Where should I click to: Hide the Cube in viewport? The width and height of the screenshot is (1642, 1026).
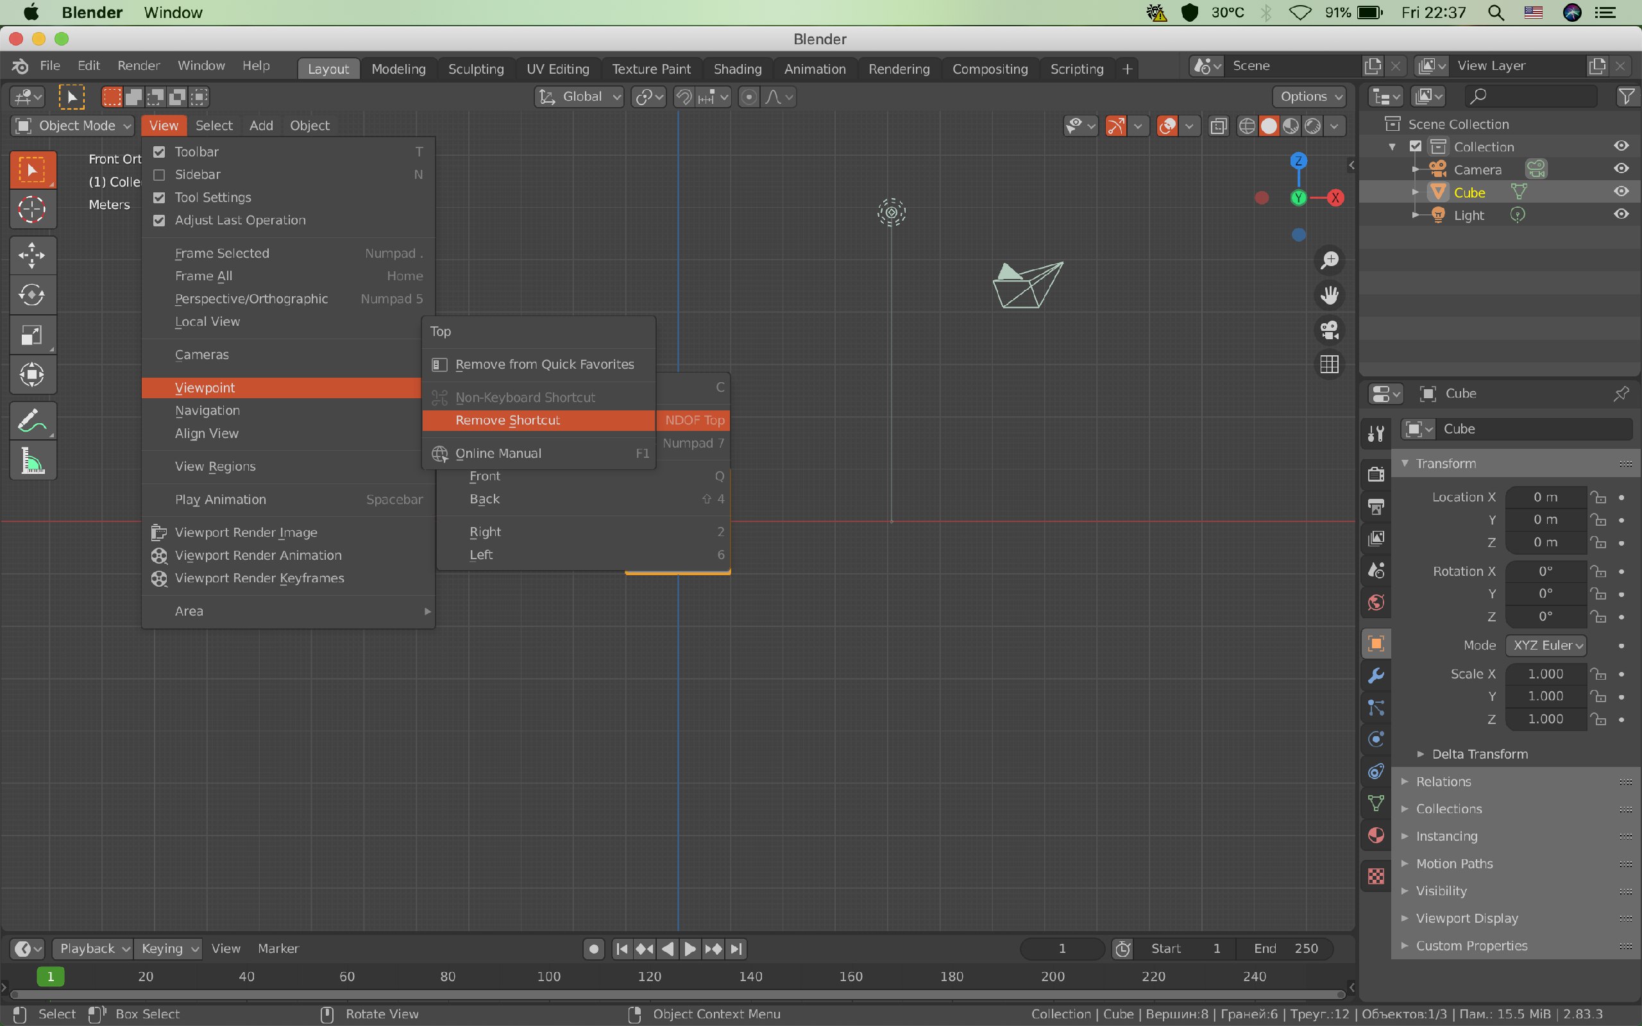1621,191
